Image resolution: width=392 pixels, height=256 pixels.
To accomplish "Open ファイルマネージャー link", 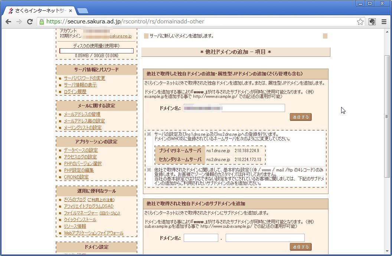I will [x=81, y=213].
